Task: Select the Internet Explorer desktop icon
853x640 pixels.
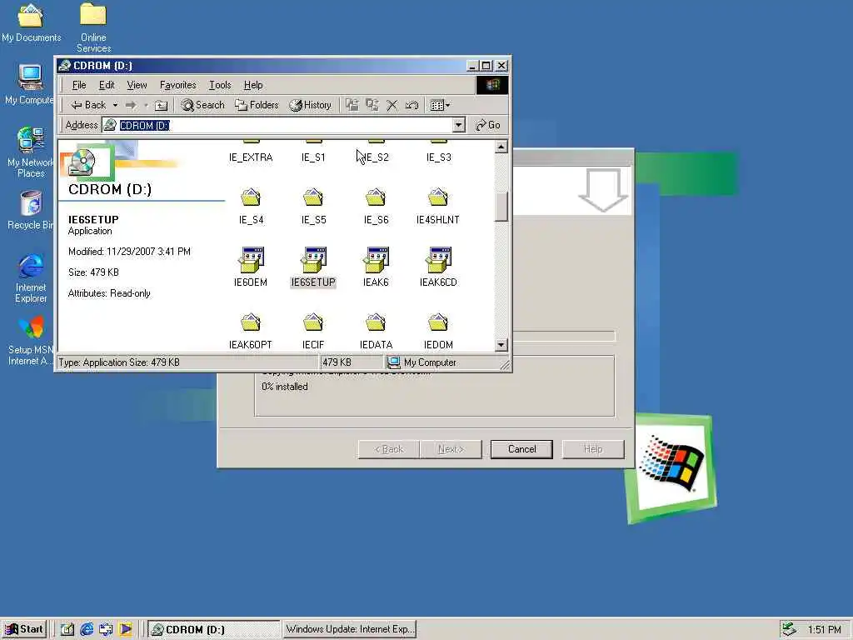Action: click(x=31, y=278)
